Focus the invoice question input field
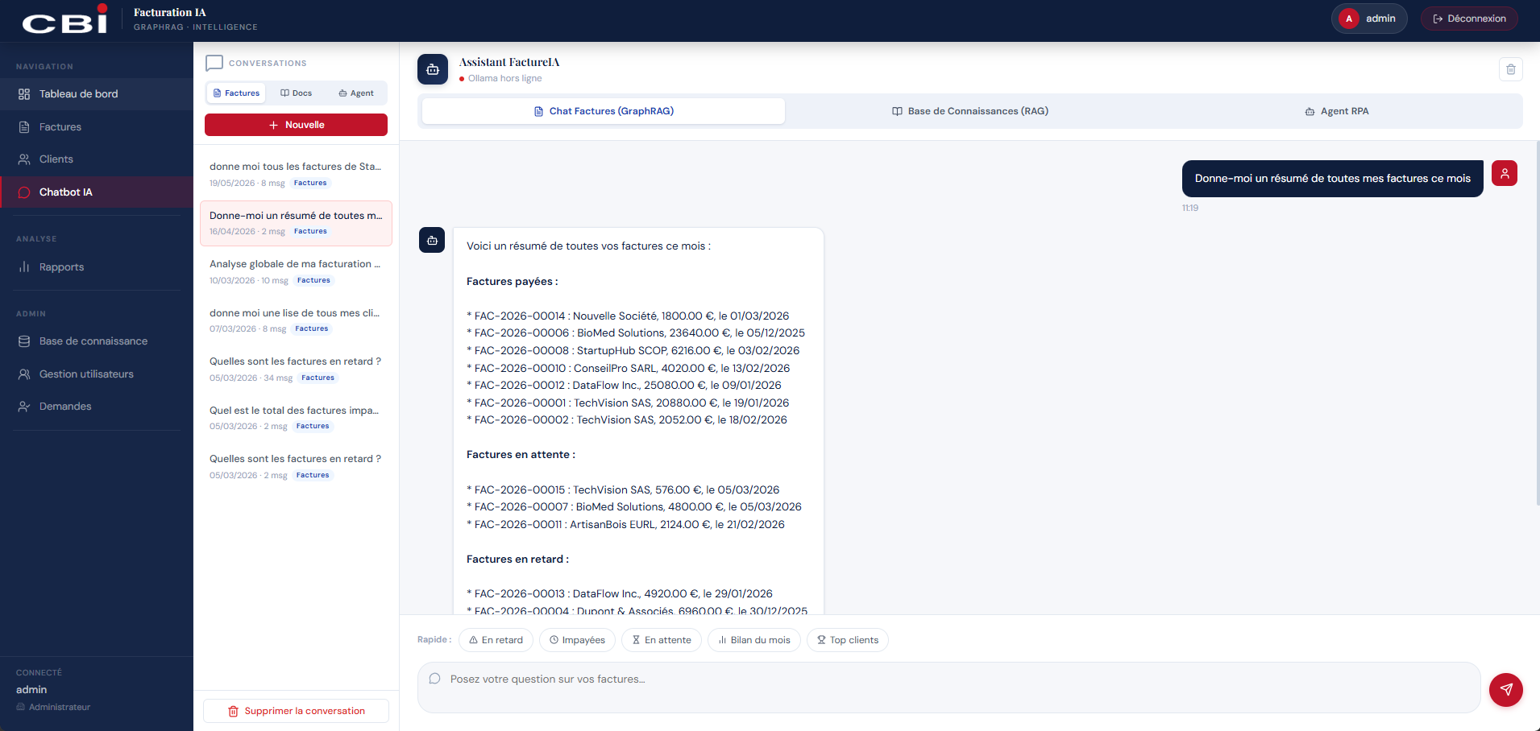The image size is (1540, 731). 948,688
